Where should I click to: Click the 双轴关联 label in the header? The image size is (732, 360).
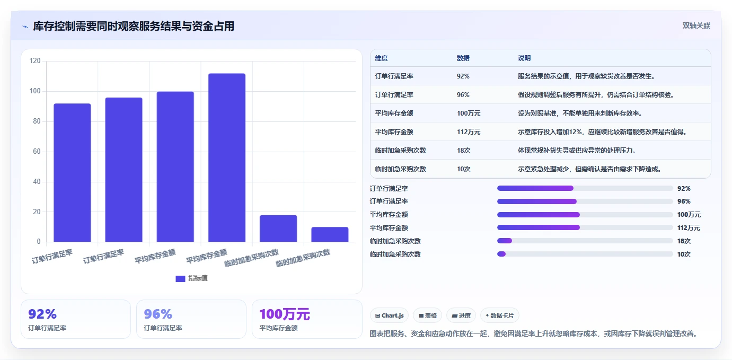click(696, 26)
